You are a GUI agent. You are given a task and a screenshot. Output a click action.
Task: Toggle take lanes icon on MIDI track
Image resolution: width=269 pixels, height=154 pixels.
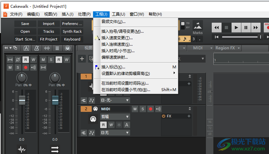pyautogui.click(x=84, y=133)
